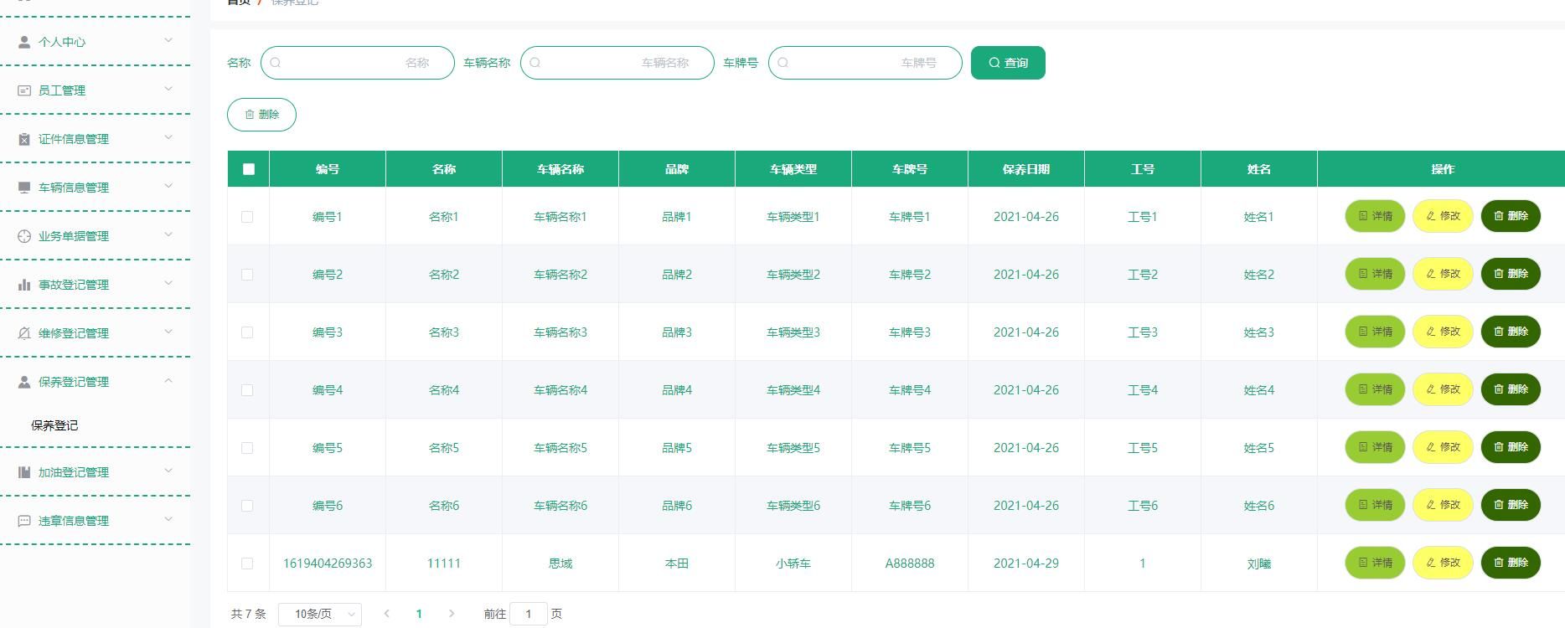Expand the 车辆信息管理 menu chevron

[168, 186]
